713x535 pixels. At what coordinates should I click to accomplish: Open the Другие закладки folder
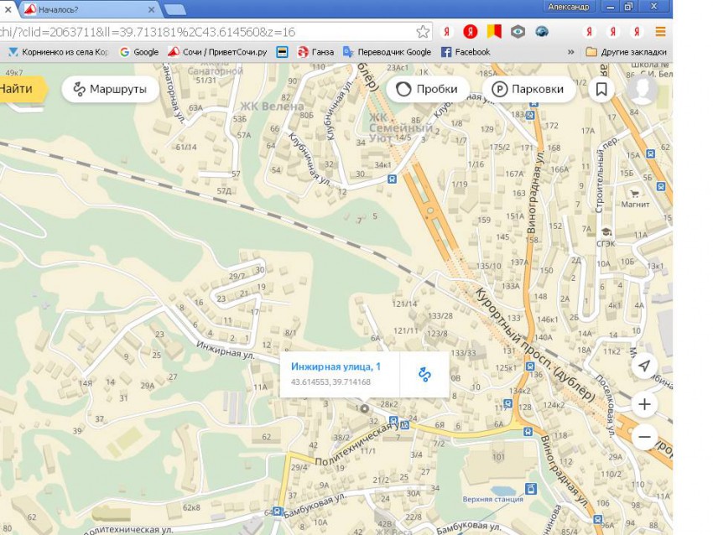626,52
